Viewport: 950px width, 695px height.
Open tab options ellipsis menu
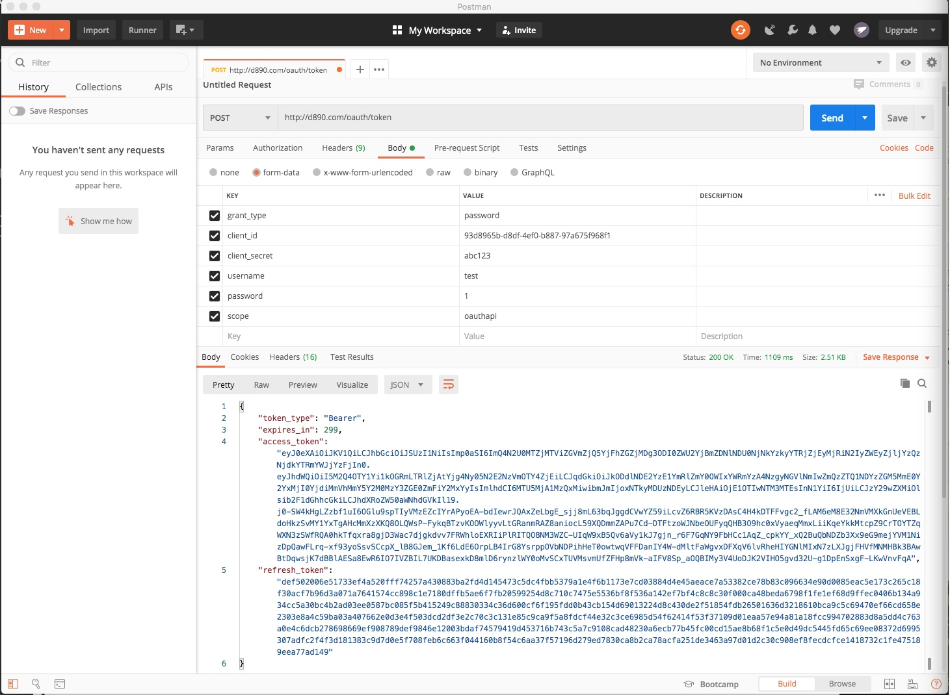coord(379,69)
